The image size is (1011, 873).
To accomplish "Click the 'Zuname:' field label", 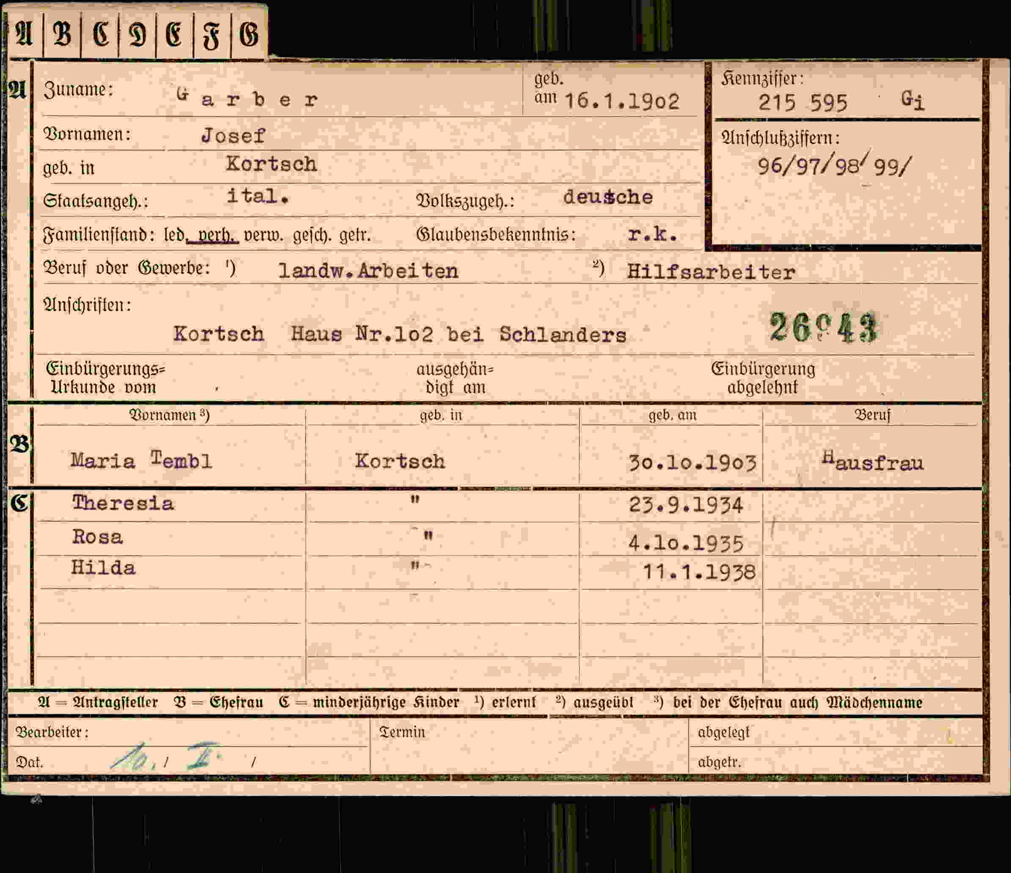I will pos(78,90).
